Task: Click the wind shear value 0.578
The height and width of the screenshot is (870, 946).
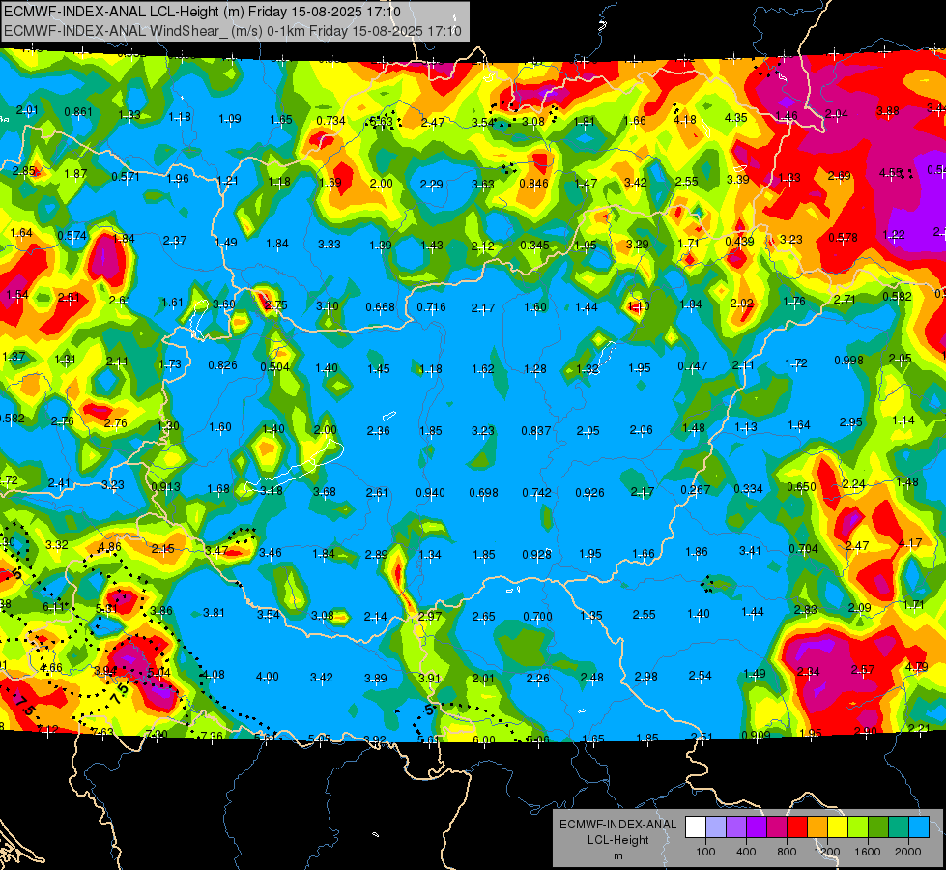Action: tap(843, 237)
